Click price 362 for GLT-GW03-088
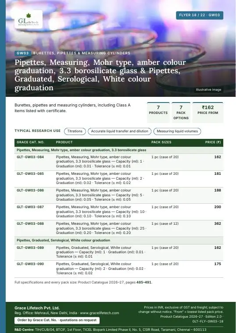236x333 pixels. coord(218,223)
